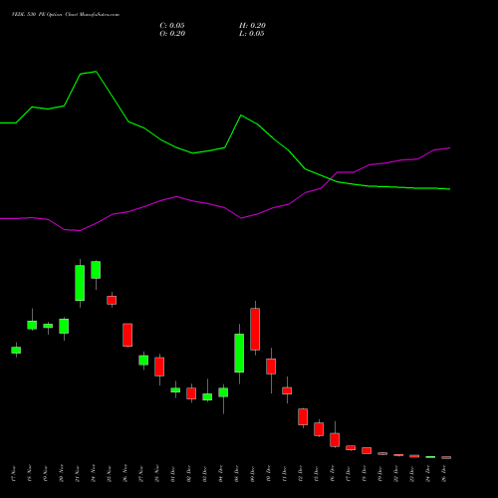Click the '17 Nov' date label
This screenshot has height=498, width=498.
(14, 473)
